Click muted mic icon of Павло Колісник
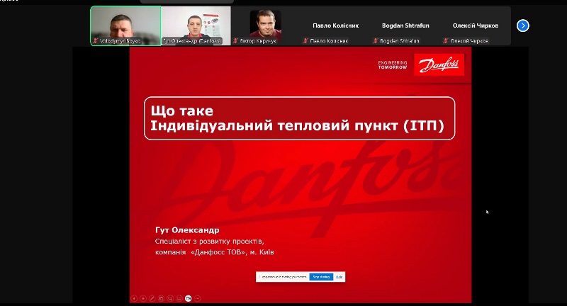Image resolution: width=567 pixels, height=306 pixels. (306, 41)
